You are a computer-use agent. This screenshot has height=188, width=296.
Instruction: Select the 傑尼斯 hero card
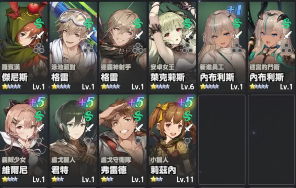point(24,46)
